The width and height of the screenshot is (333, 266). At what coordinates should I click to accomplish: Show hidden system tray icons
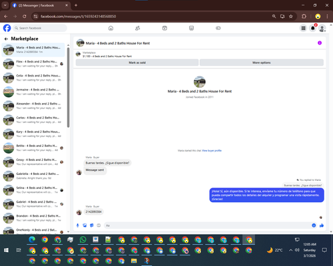pyautogui.click(x=290, y=250)
